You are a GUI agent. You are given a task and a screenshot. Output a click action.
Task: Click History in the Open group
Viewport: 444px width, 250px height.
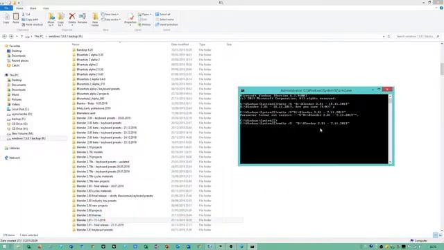145,25
